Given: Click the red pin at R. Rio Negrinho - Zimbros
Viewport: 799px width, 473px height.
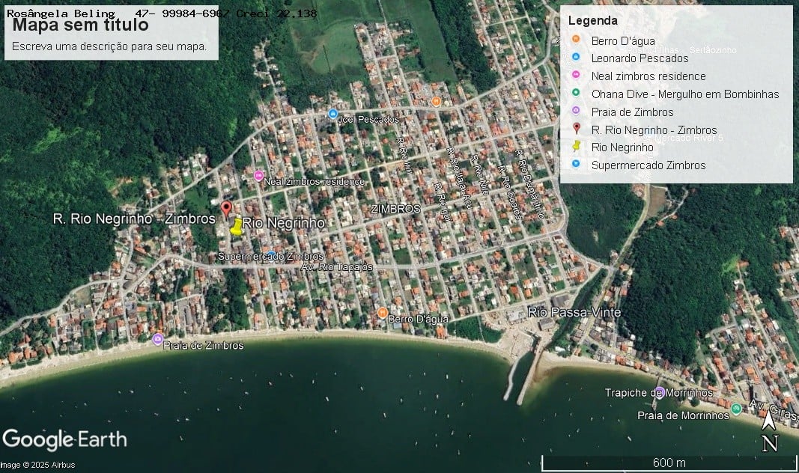Looking at the screenshot, I should click(x=226, y=209).
